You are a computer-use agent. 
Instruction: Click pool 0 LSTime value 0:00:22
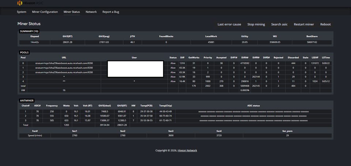coord(326,63)
